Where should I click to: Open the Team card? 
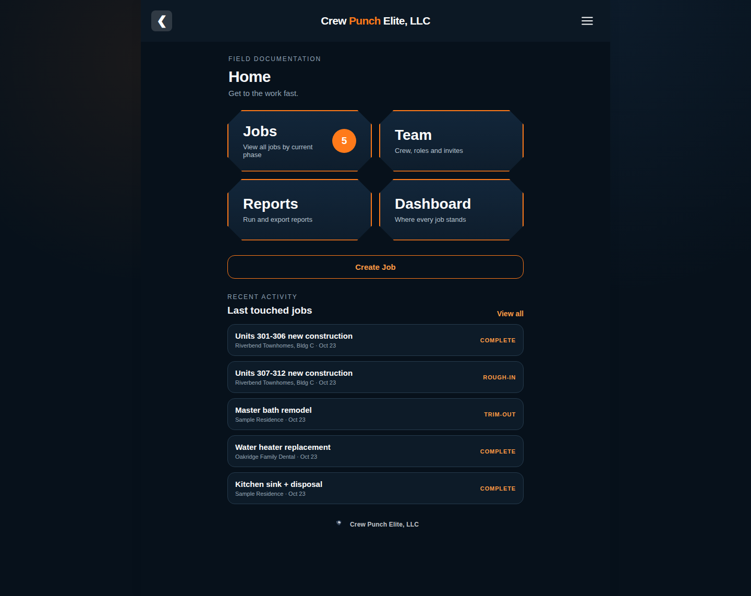coord(451,141)
